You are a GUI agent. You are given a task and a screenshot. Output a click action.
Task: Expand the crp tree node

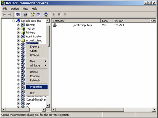pos(18,104)
